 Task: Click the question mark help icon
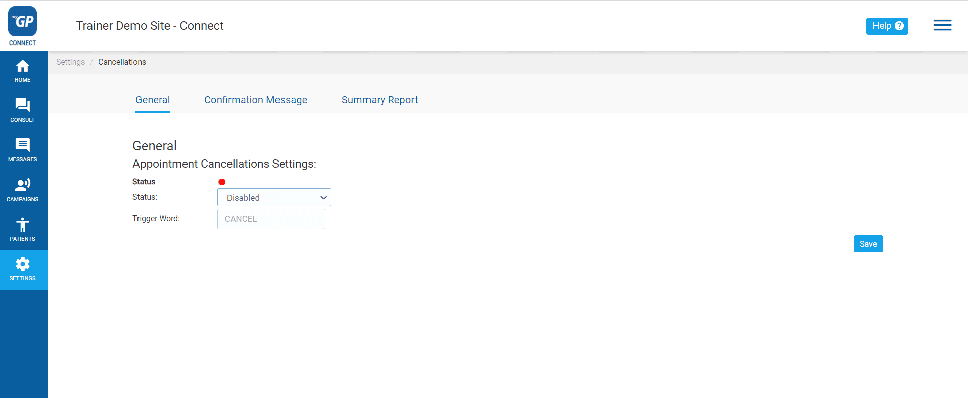(899, 26)
